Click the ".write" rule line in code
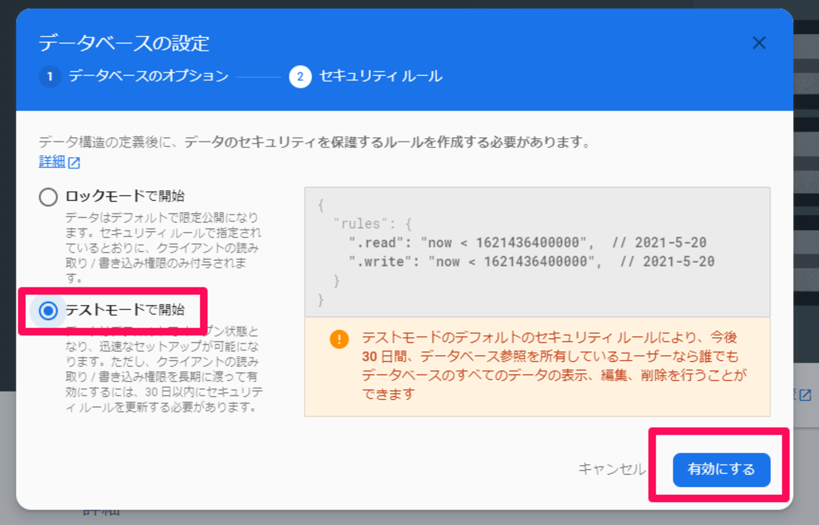The image size is (819, 525). 531,262
